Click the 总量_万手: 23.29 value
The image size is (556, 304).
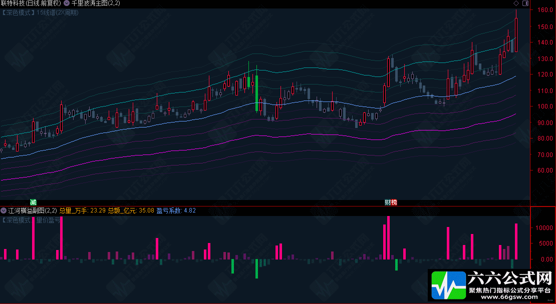coord(82,210)
